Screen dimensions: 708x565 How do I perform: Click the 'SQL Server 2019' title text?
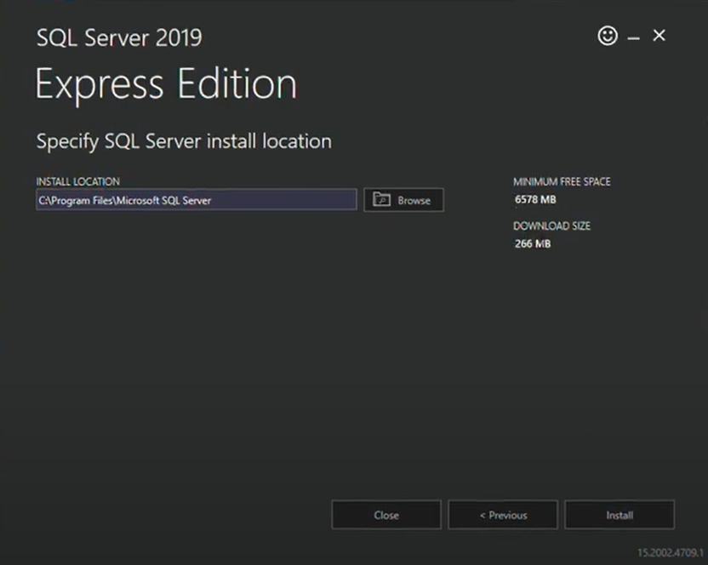tap(119, 37)
